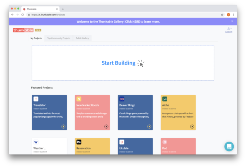
Task: Go back using browser back arrow
Action: click(12, 15)
